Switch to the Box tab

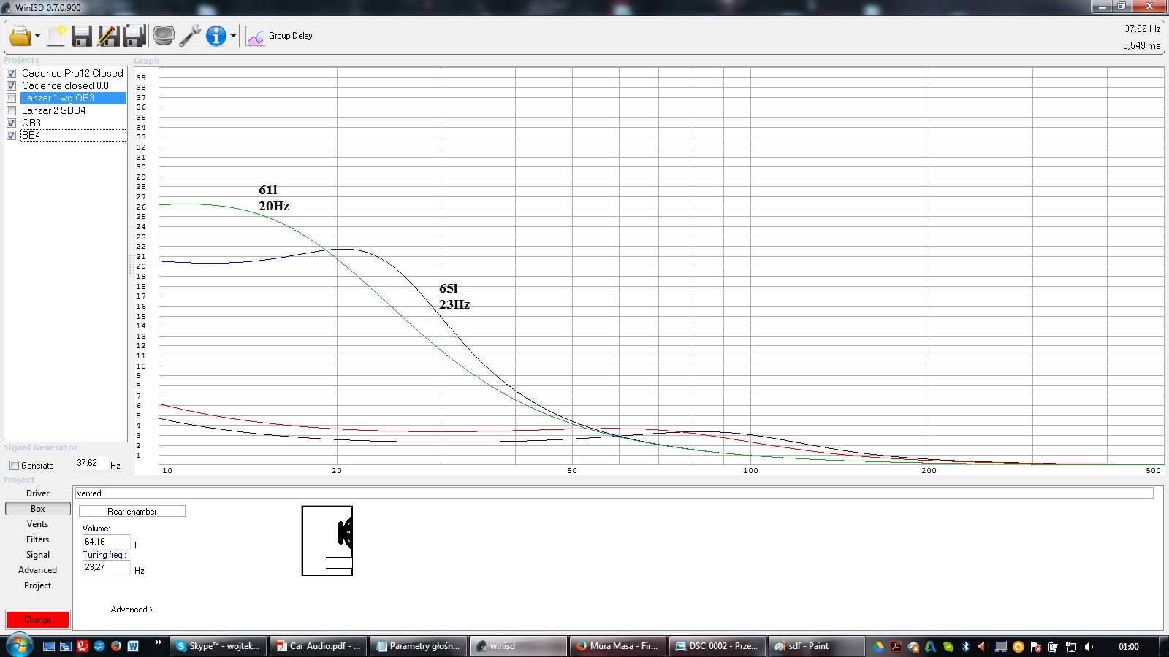pos(38,509)
